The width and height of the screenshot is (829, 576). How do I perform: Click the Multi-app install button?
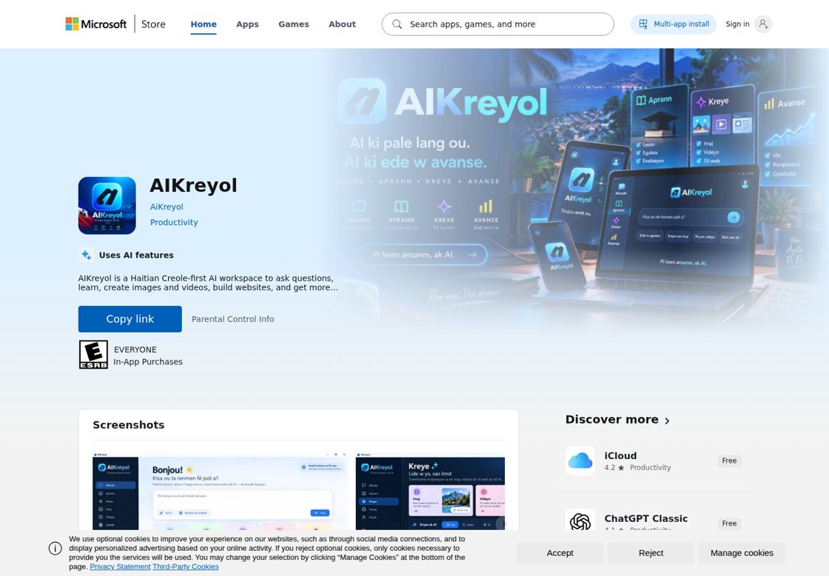pyautogui.click(x=674, y=24)
